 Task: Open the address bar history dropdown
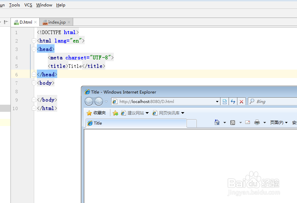[217, 102]
